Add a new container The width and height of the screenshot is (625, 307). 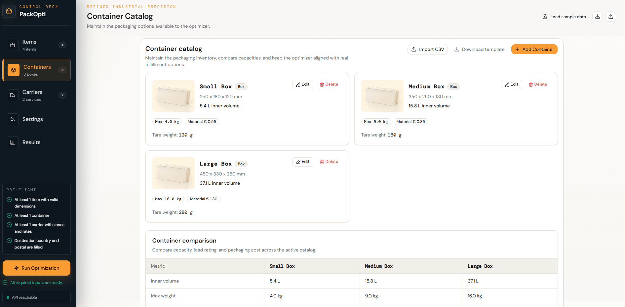(534, 49)
